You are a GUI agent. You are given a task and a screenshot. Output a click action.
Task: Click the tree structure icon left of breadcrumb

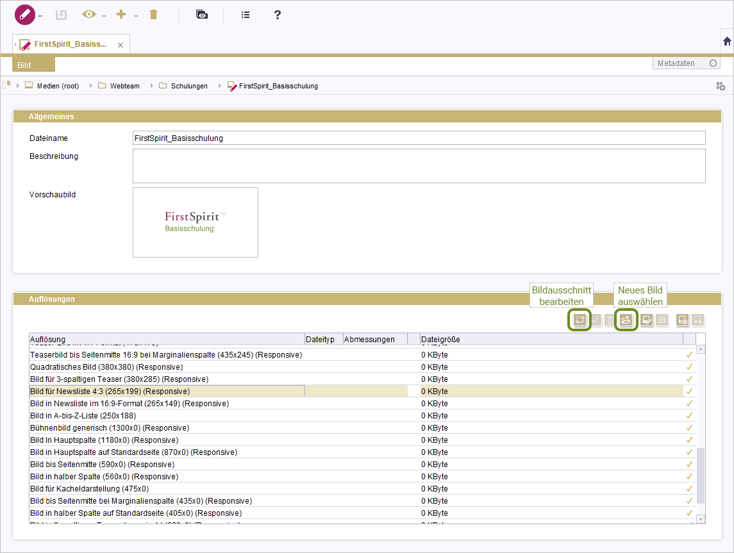(x=6, y=85)
